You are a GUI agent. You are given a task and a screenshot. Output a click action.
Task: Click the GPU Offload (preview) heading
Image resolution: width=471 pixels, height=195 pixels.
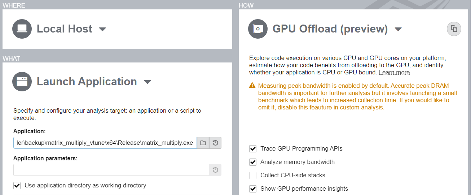point(330,29)
